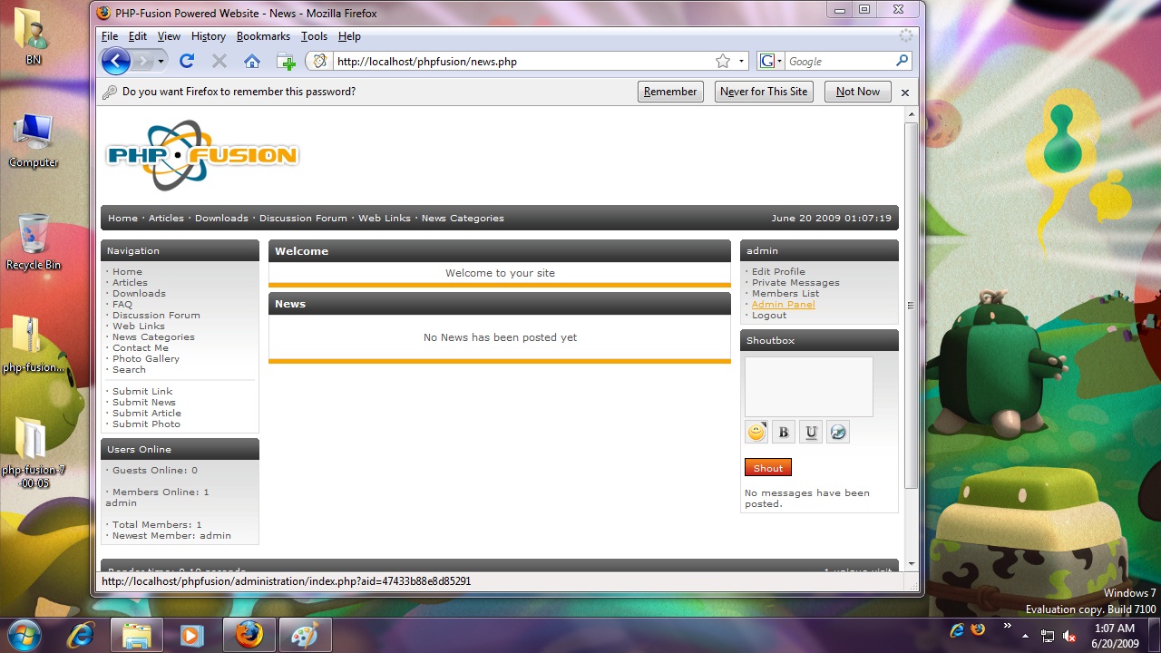Reload the page with the Firefox refresh icon

187,62
